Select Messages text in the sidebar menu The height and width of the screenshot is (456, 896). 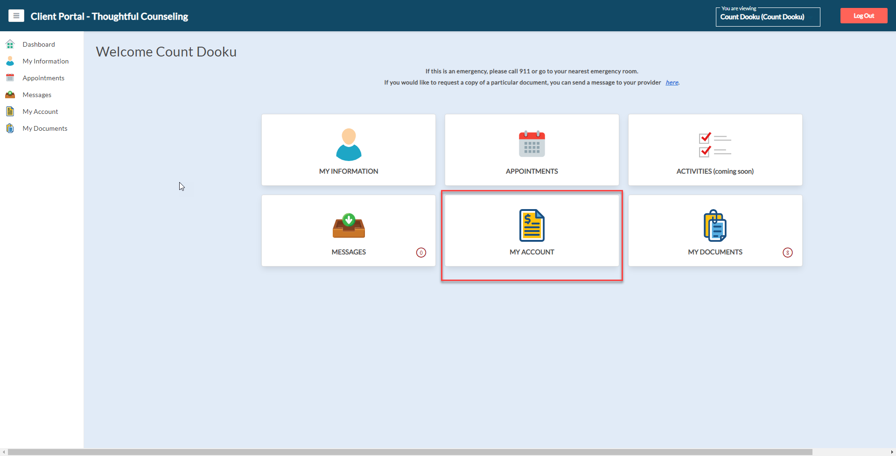coord(37,95)
